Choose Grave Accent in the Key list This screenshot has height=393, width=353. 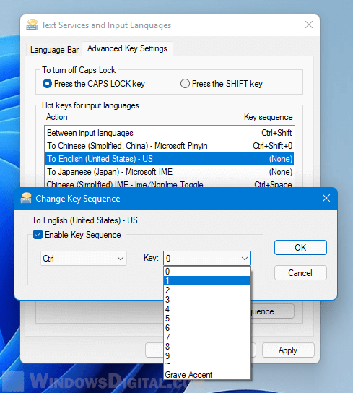tap(207, 375)
